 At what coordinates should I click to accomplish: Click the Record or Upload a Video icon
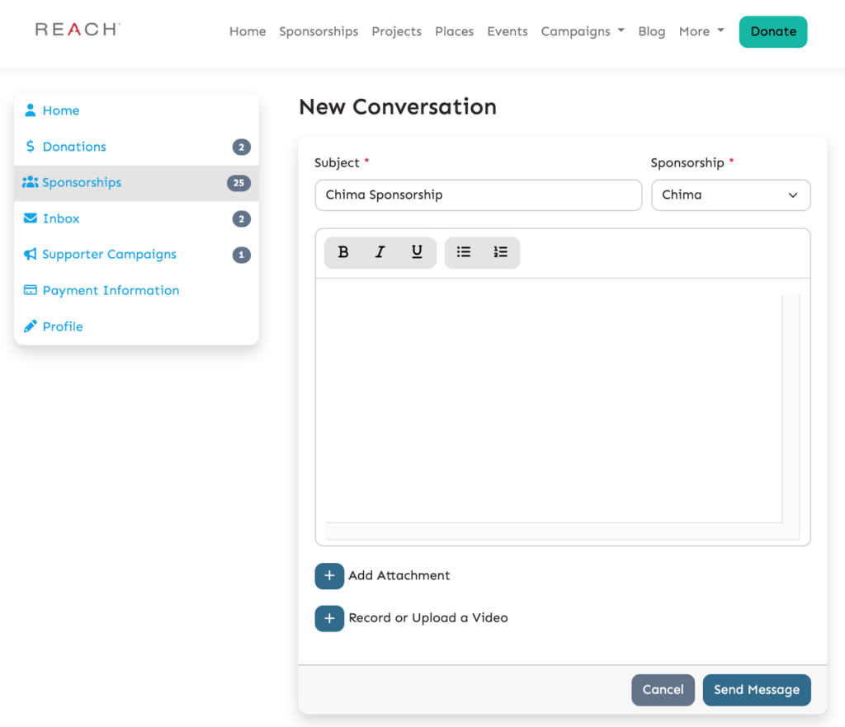coord(329,618)
